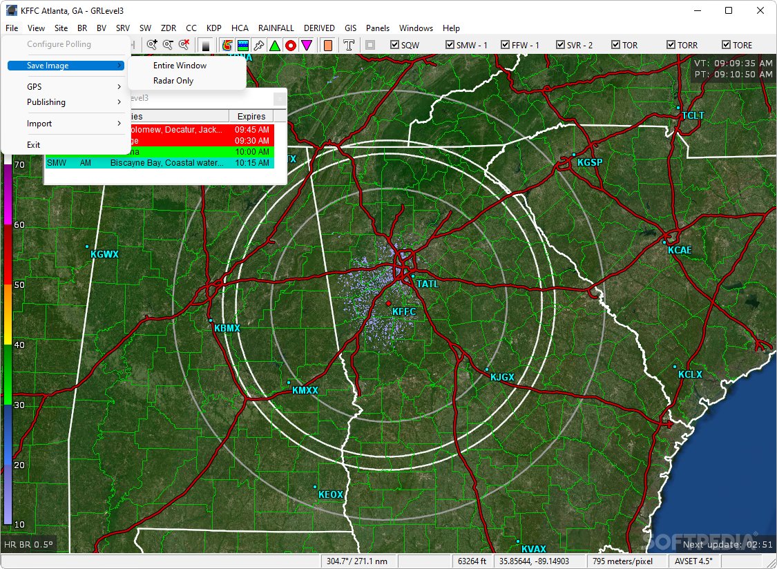Click the KFFC radar site marker

pos(388,303)
